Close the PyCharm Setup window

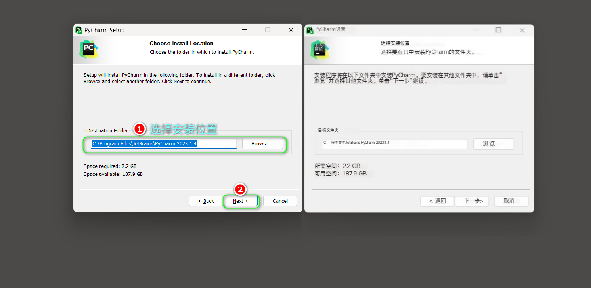291,30
